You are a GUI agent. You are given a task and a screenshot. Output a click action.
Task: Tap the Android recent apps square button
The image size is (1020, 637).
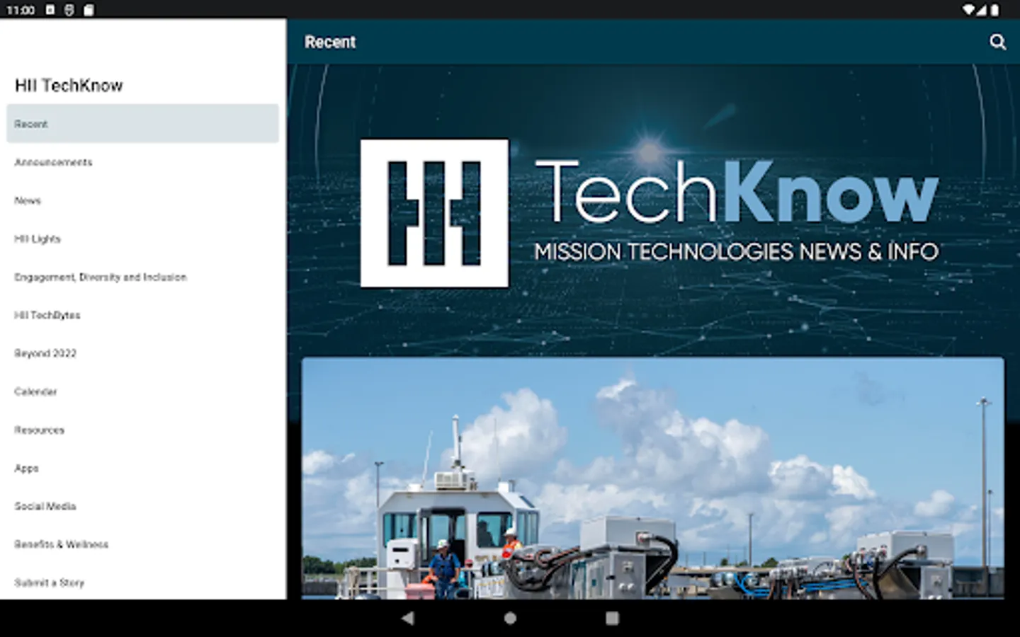612,618
